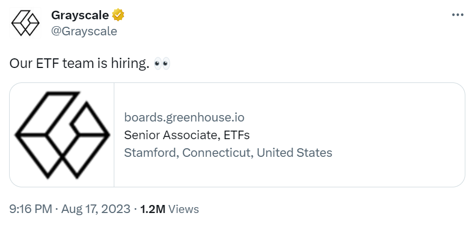Click the Views label
This screenshot has height=228, width=475.
tap(184, 209)
